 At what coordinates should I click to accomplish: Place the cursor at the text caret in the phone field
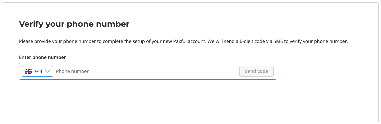56,71
